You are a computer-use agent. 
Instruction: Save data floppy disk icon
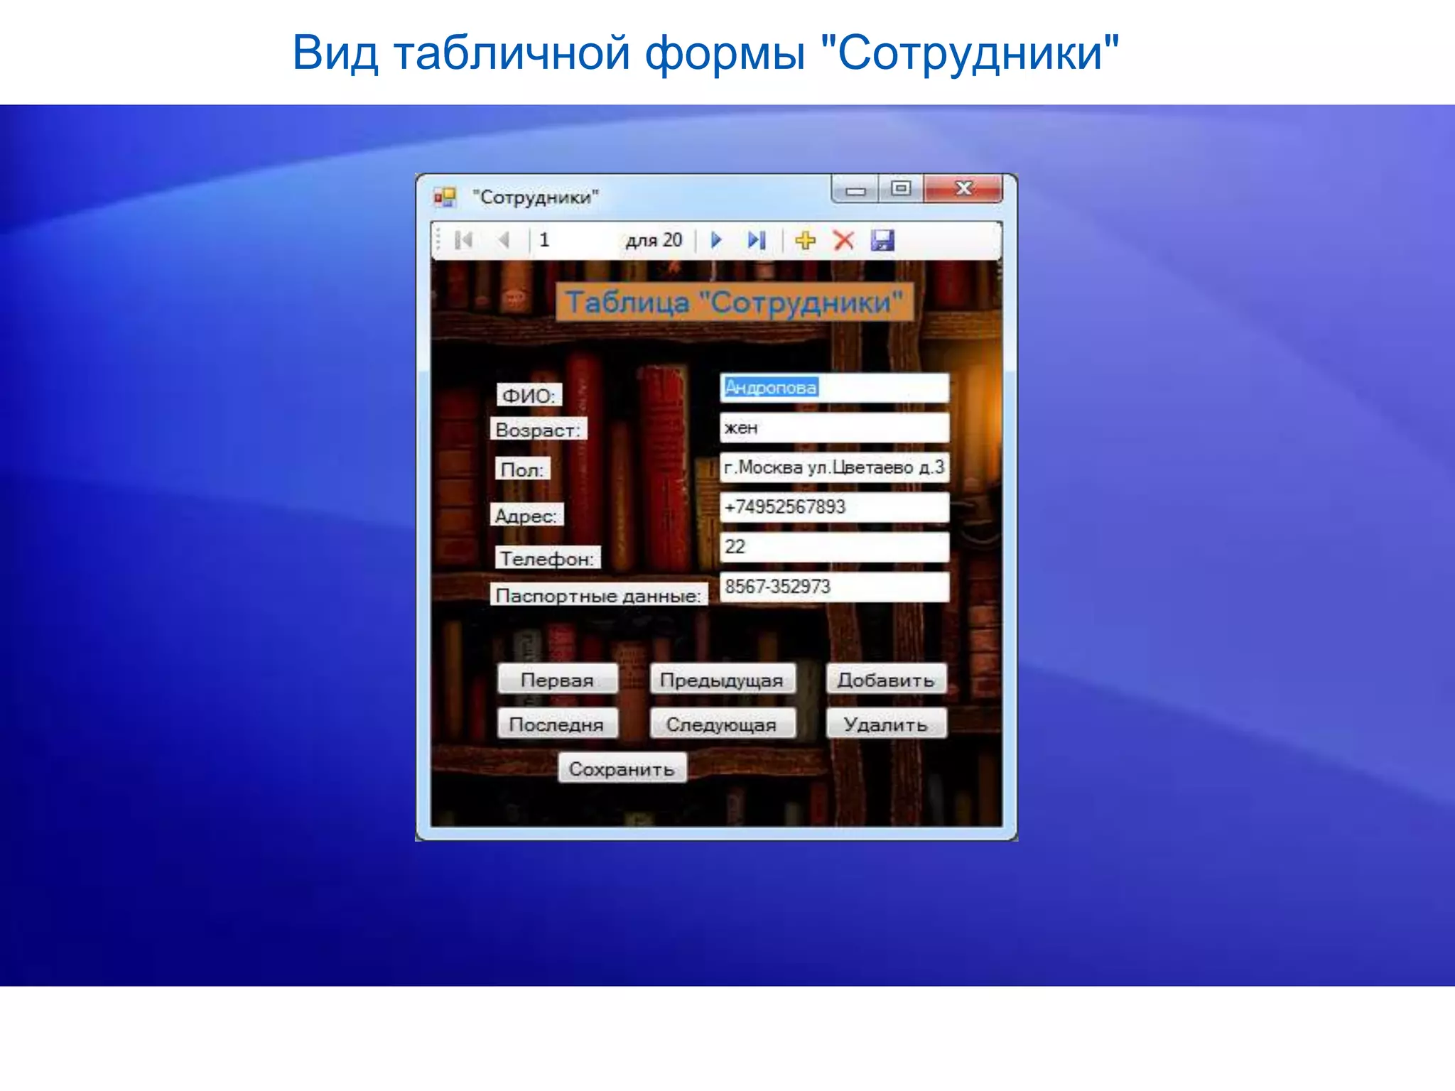(x=882, y=240)
